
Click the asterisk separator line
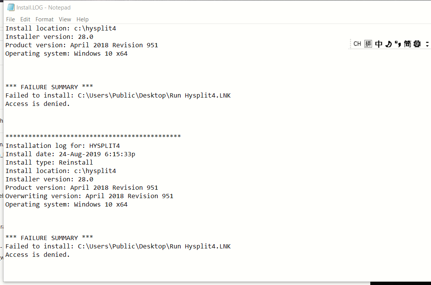[93, 136]
